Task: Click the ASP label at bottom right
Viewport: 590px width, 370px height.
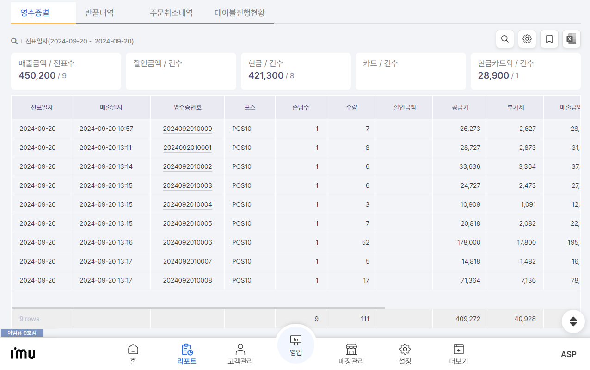Action: coord(569,354)
